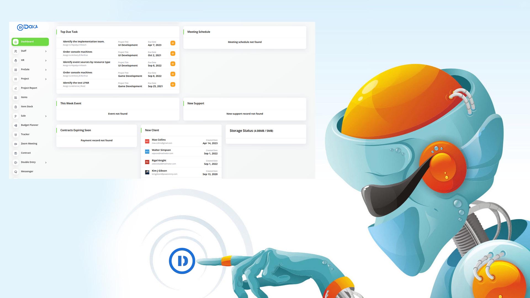This screenshot has height=298, width=530.
Task: Click the Messenger chat icon
Action: [16, 172]
